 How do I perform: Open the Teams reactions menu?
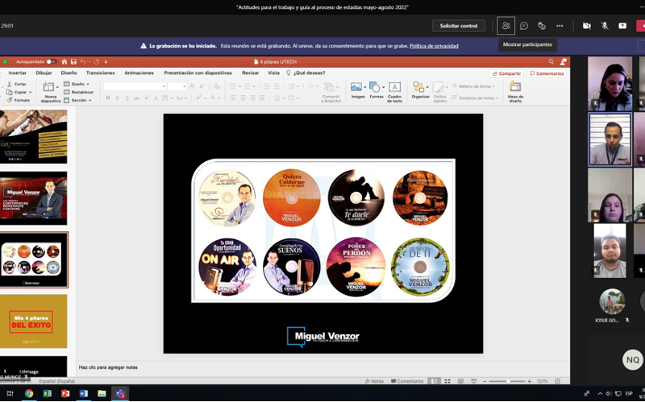tap(542, 26)
